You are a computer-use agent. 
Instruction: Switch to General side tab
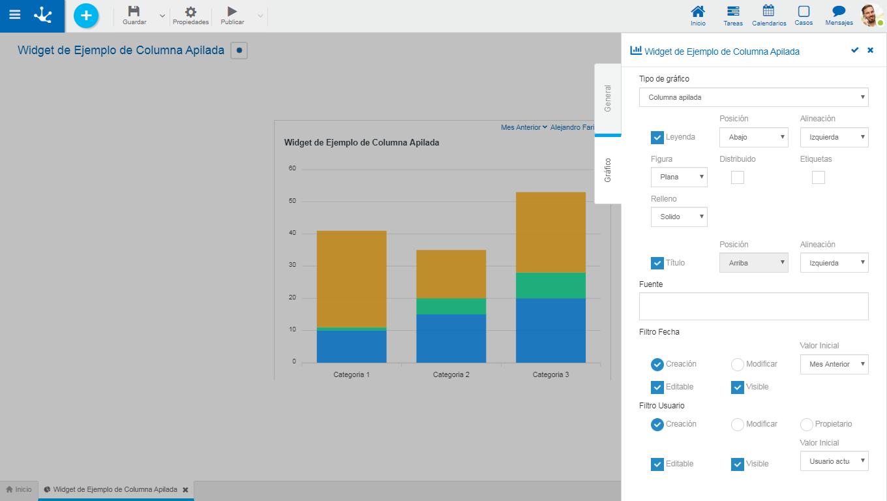(608, 99)
